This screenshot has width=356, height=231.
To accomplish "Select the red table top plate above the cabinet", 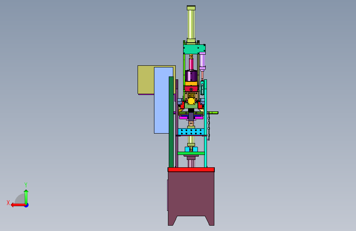I will (x=191, y=170).
